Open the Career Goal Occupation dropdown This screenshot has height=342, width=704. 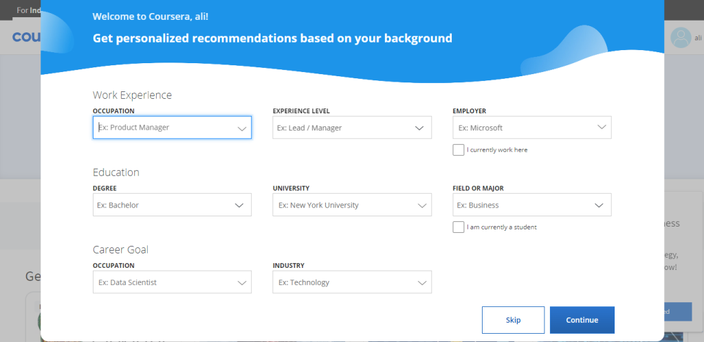pos(172,282)
